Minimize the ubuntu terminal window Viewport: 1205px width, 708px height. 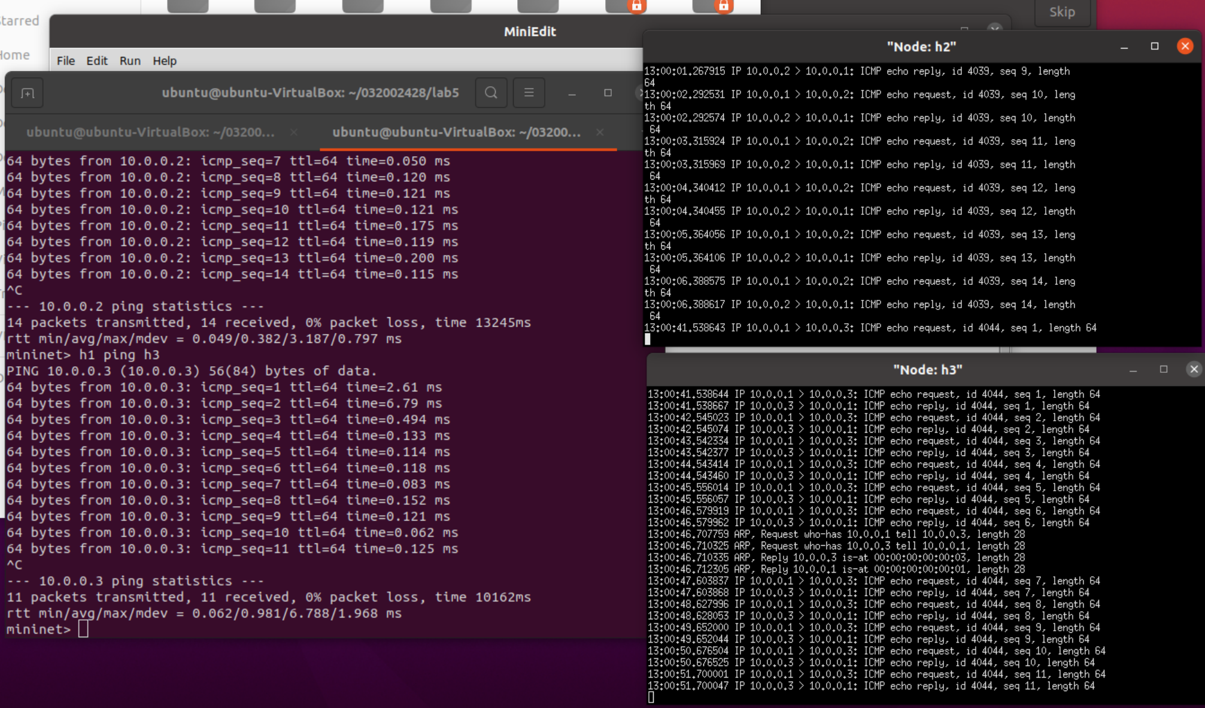tap(572, 93)
